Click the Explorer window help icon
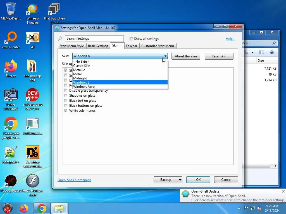Screen dimensions: 286x214 click(x=271, y=52)
